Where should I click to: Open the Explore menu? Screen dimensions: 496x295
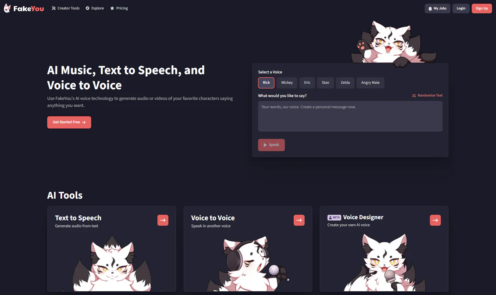(x=95, y=8)
